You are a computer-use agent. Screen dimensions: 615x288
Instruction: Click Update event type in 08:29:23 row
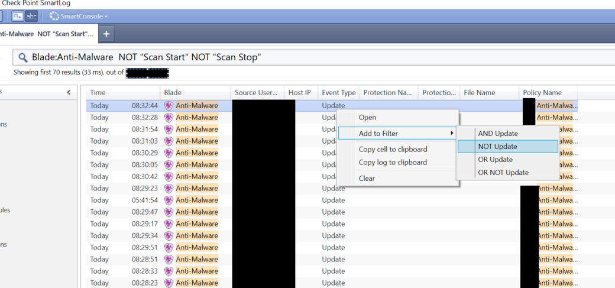pos(334,188)
